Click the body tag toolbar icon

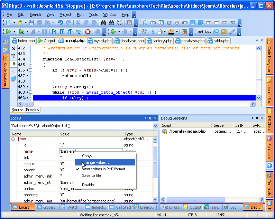(x=208, y=32)
